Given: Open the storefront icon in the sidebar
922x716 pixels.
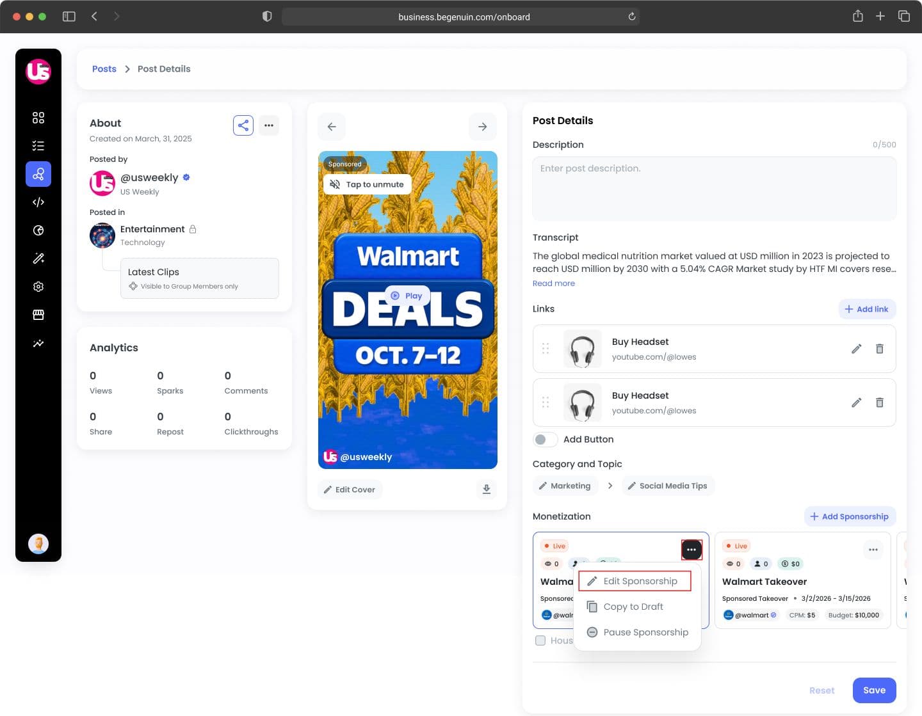Looking at the screenshot, I should [38, 315].
